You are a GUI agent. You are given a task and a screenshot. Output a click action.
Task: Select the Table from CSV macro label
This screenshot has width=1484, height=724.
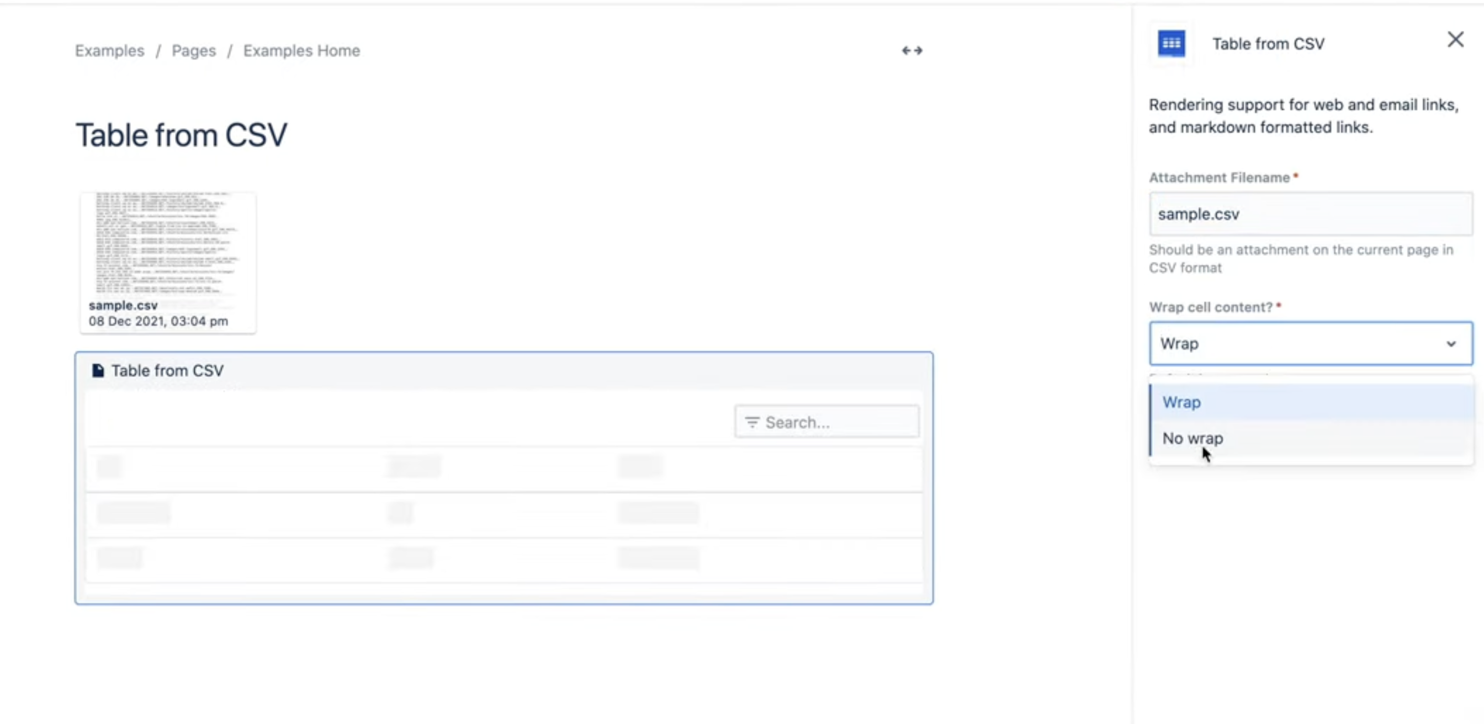click(168, 370)
